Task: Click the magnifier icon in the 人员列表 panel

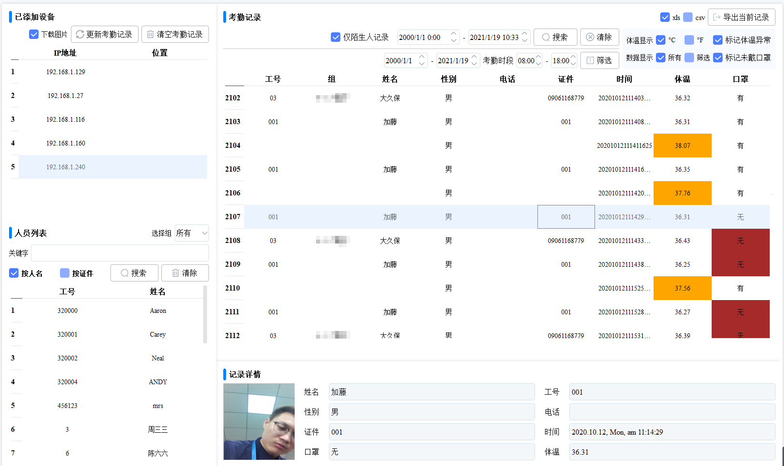Action: (124, 272)
